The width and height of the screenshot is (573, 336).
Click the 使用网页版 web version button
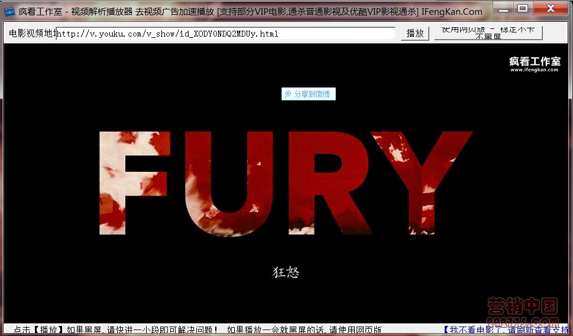pyautogui.click(x=488, y=33)
